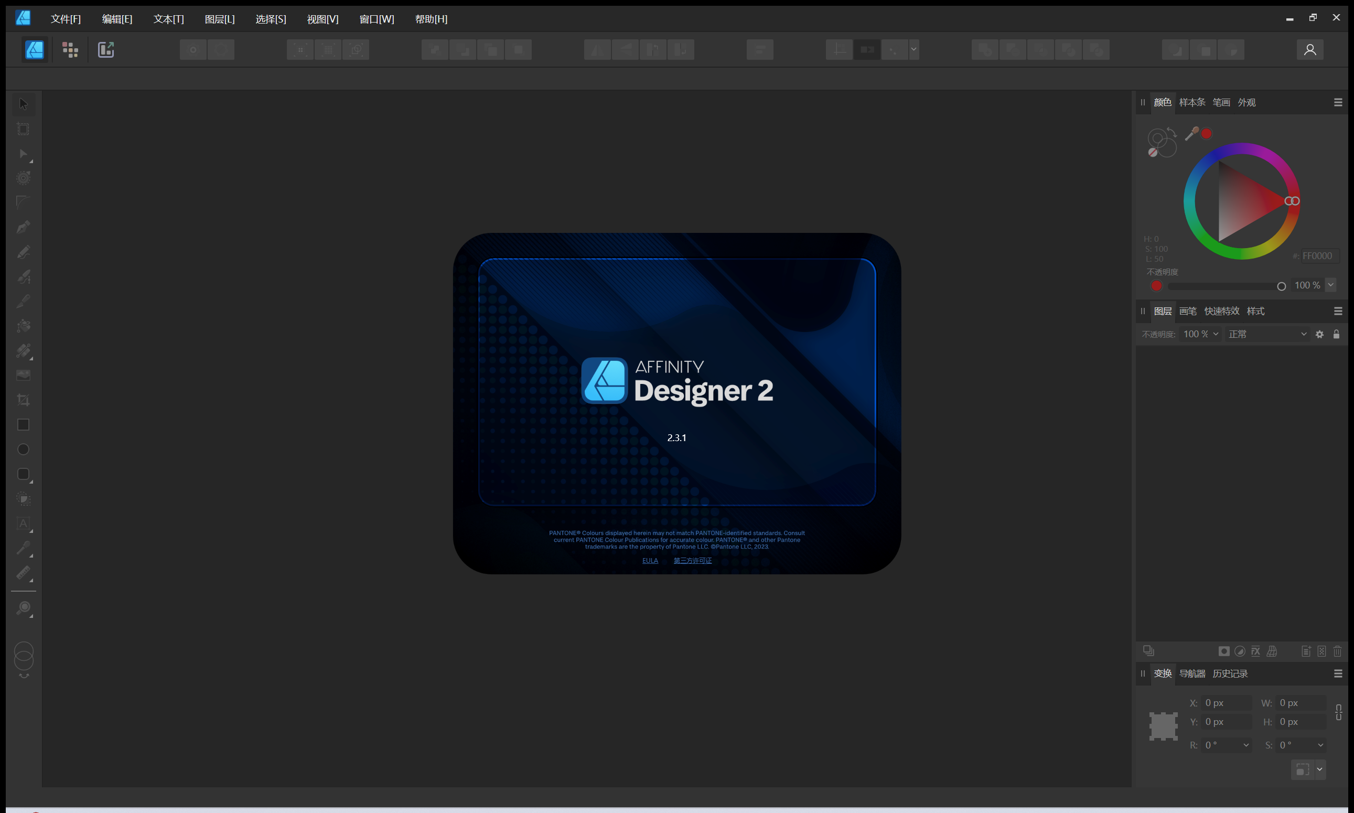Toggle the aspect ratio link in Transform
The width and height of the screenshot is (1354, 813).
[x=1339, y=712]
